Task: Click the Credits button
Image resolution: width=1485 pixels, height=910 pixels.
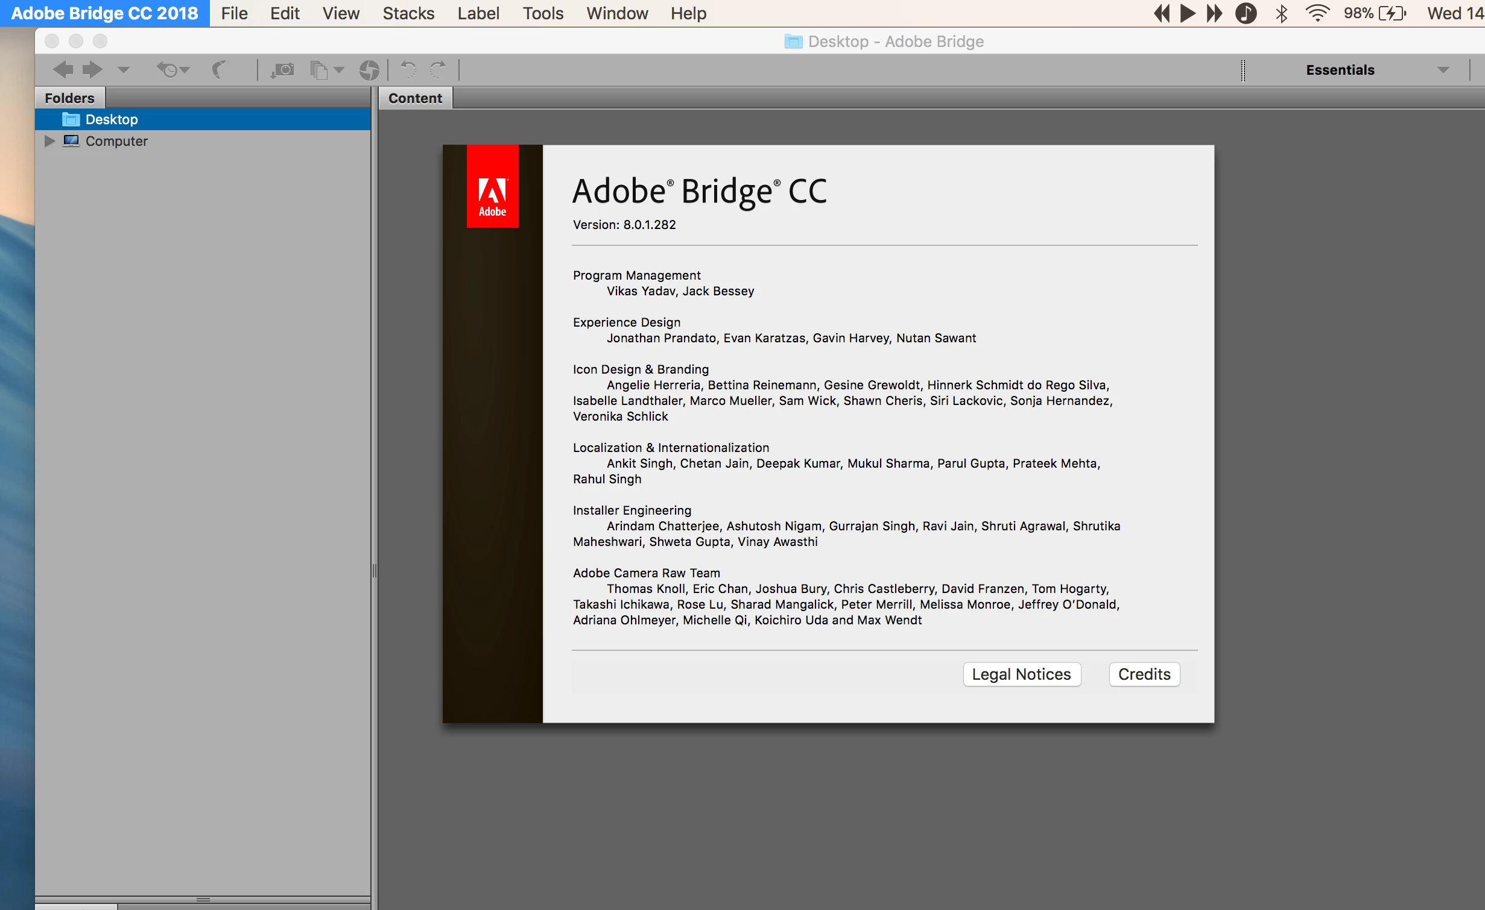Action: [x=1144, y=674]
